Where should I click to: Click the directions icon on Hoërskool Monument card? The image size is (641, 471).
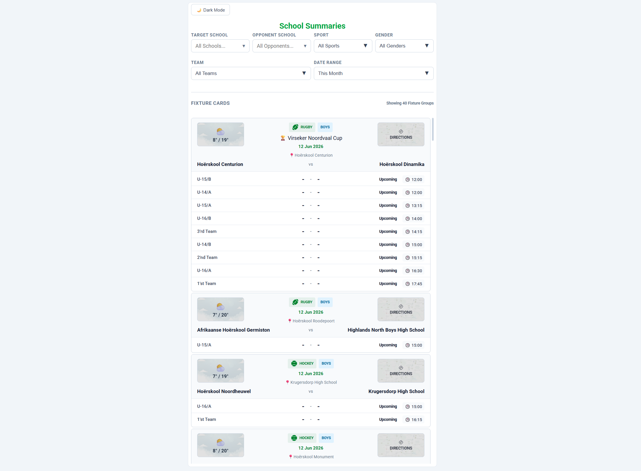tap(401, 442)
